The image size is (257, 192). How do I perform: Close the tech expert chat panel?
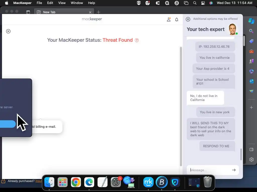[188, 19]
